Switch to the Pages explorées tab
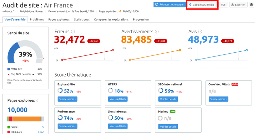 59,19
